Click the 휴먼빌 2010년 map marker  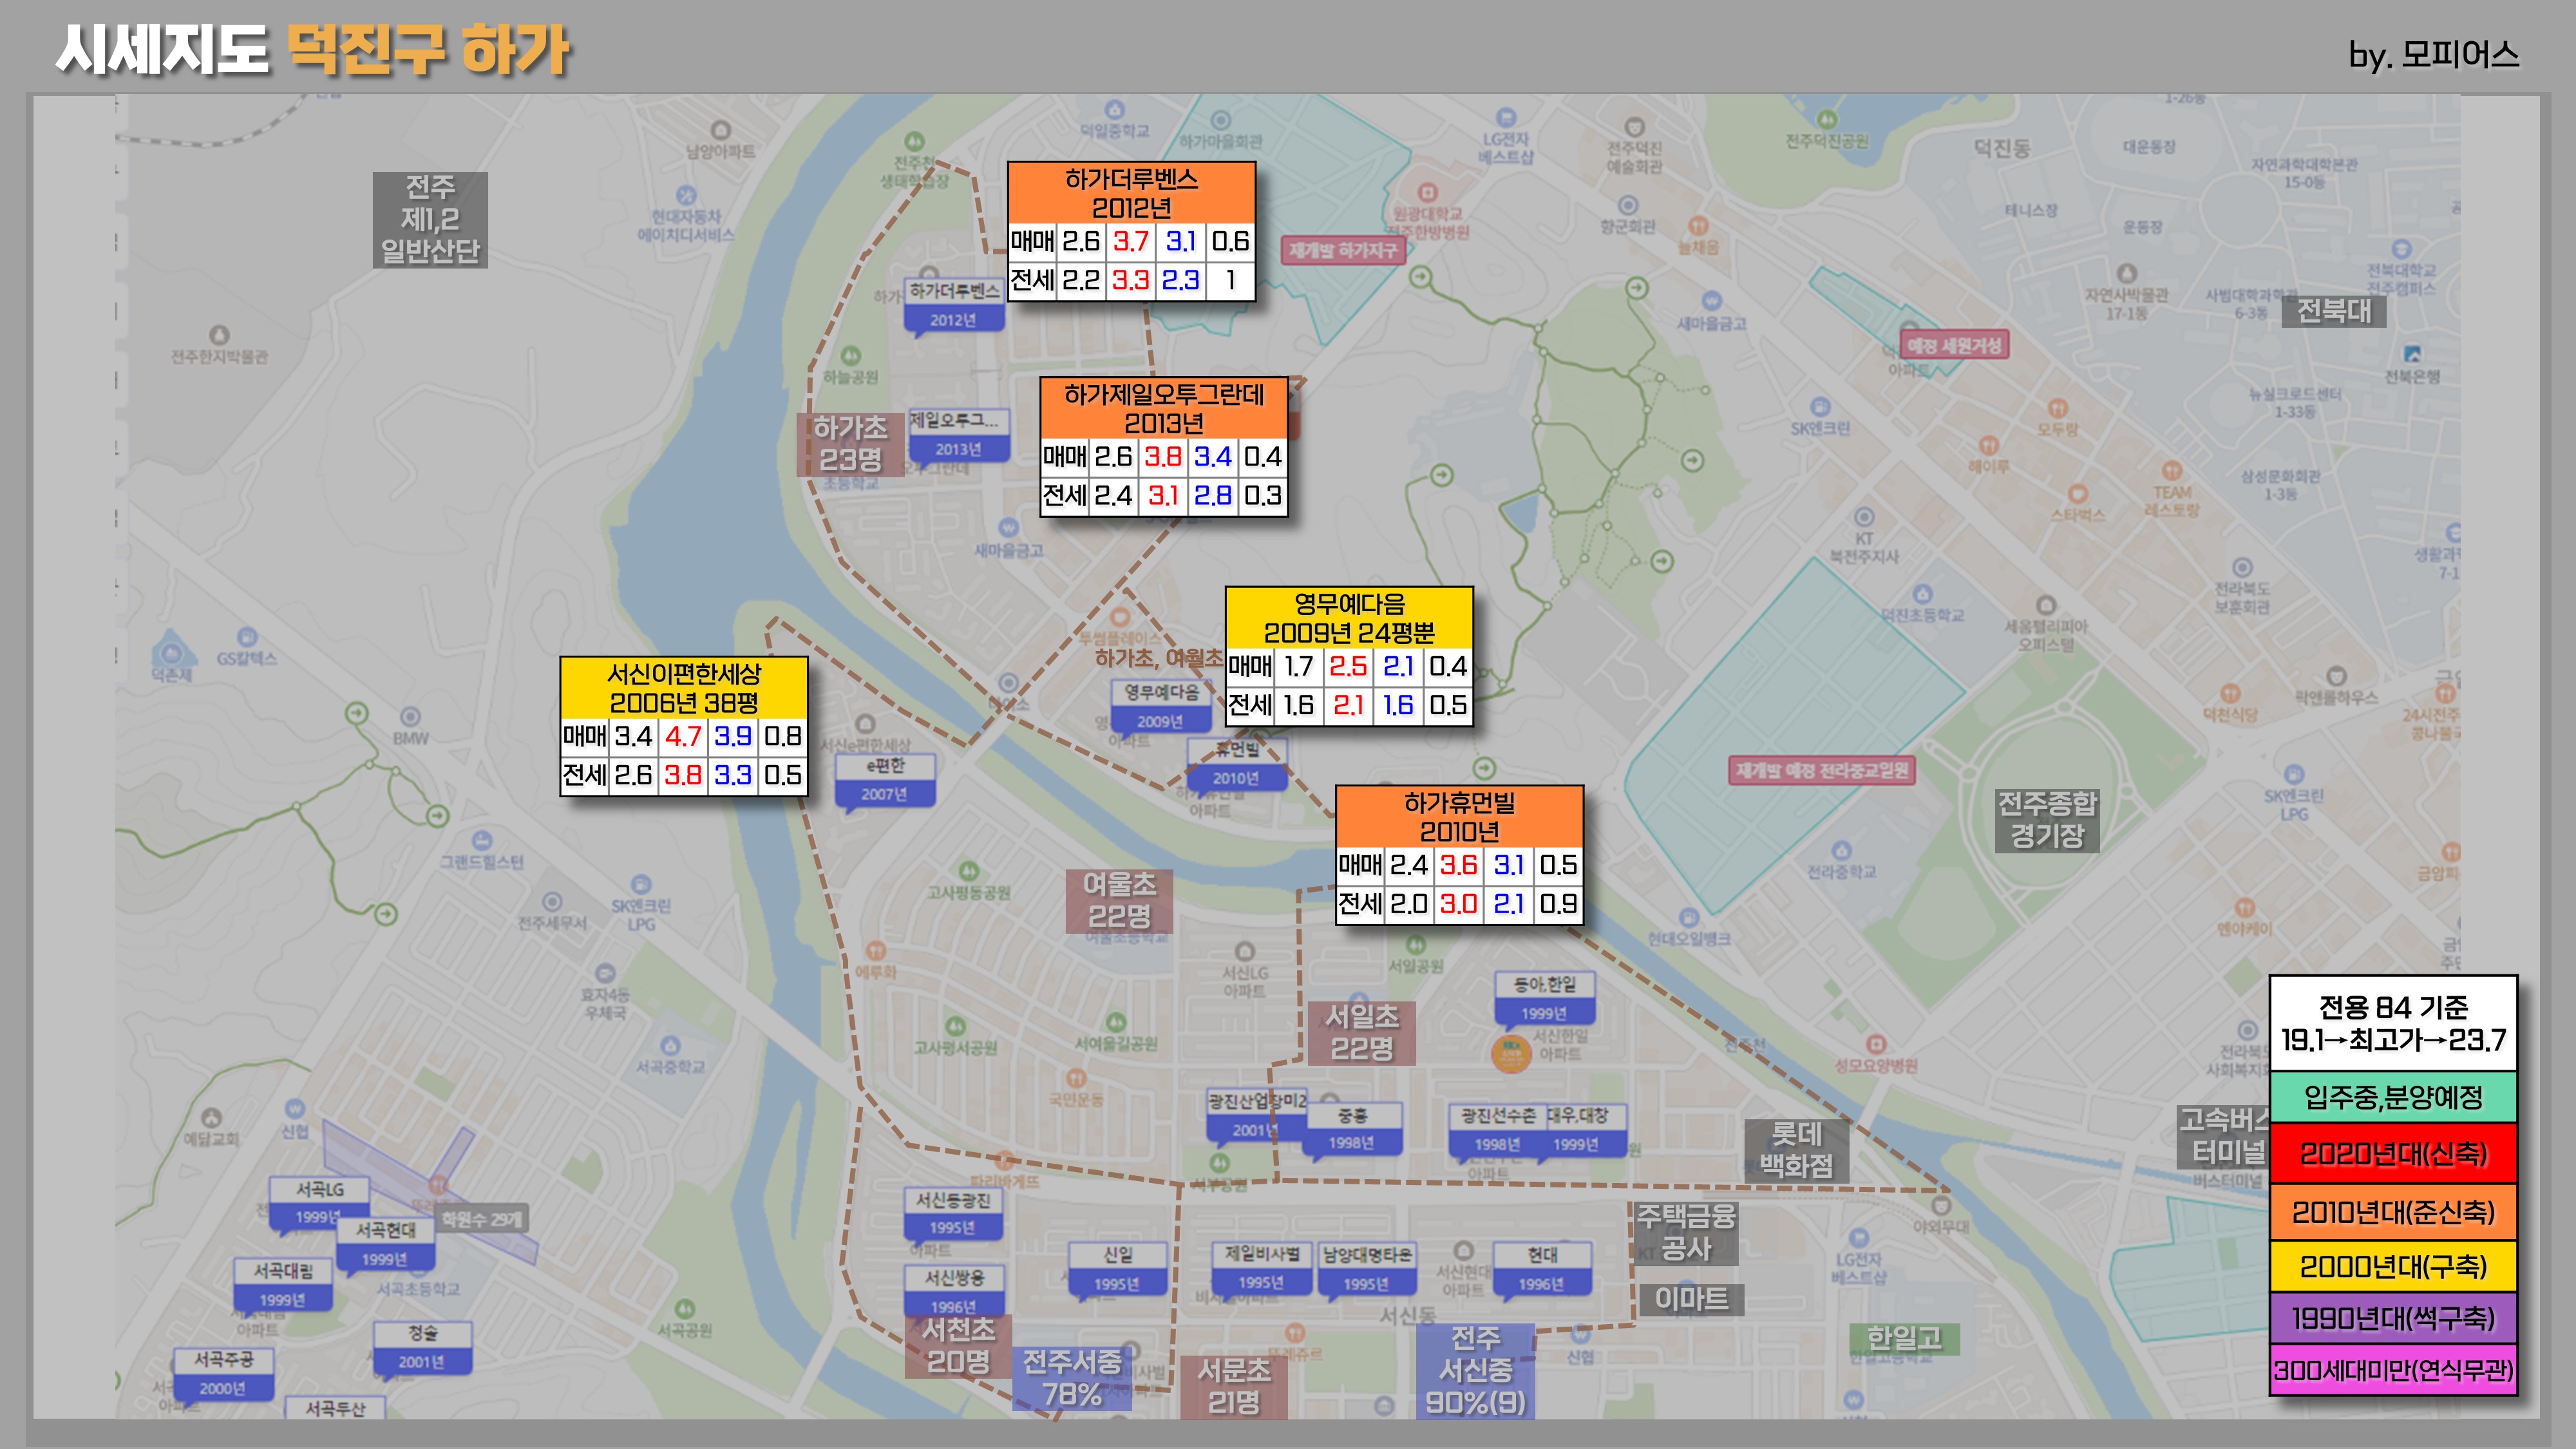click(x=1236, y=764)
